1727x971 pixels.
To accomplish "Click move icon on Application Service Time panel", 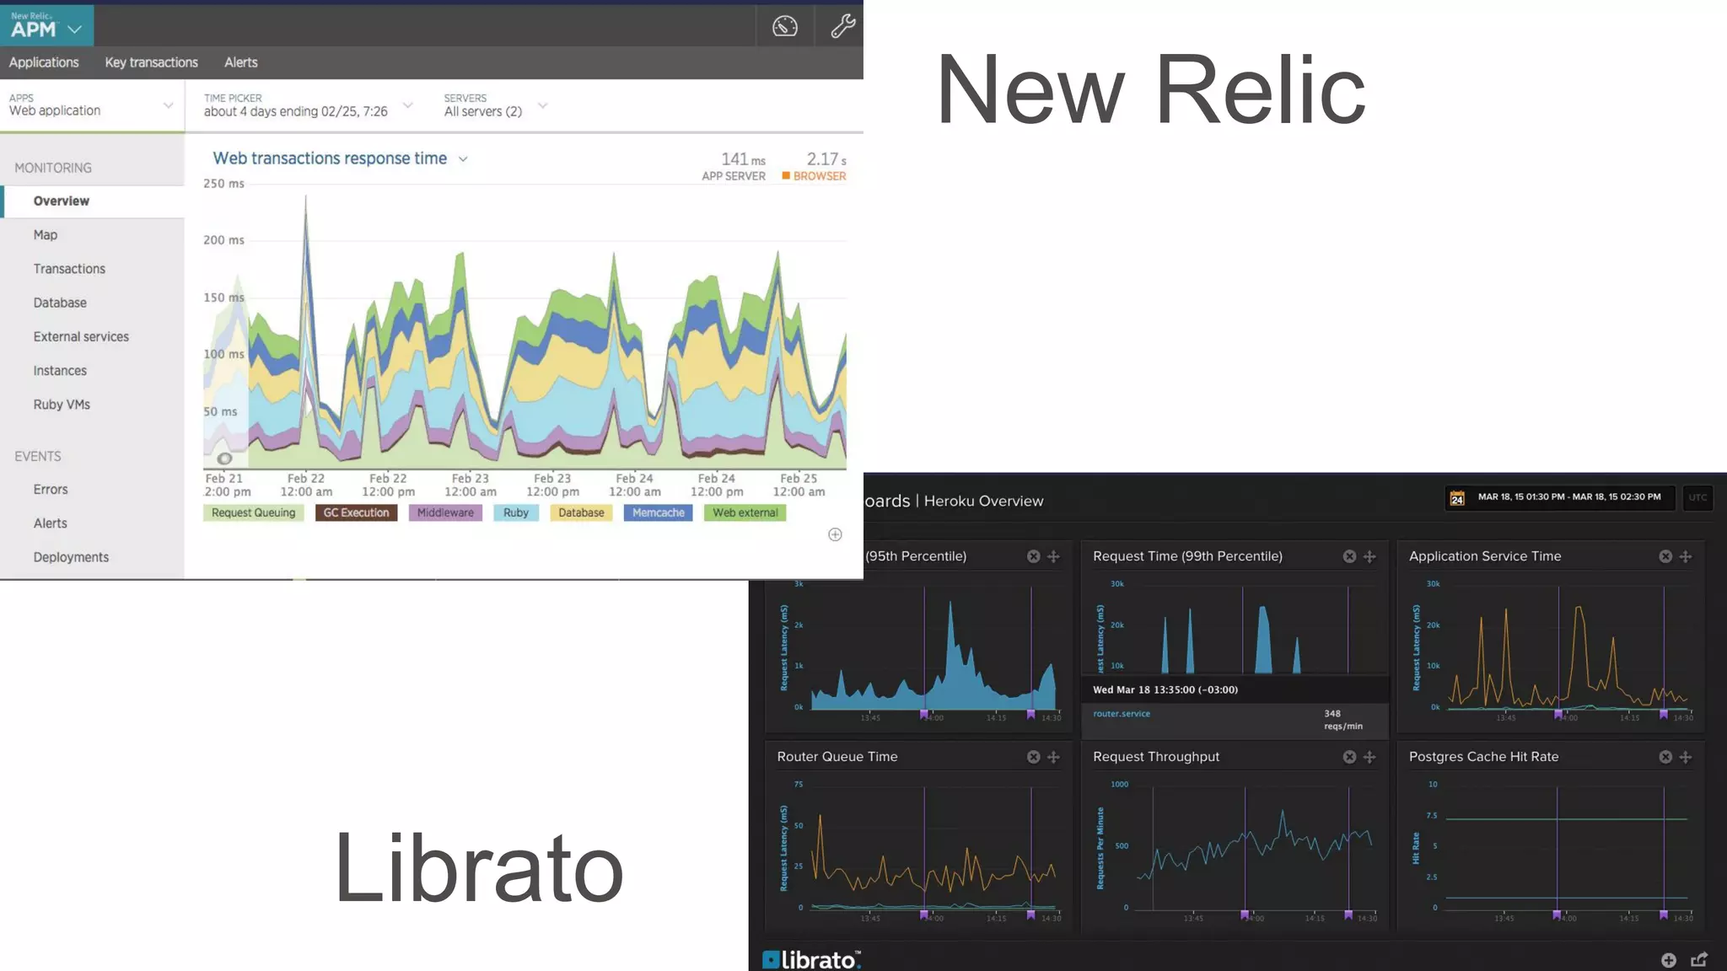I will [x=1686, y=556].
